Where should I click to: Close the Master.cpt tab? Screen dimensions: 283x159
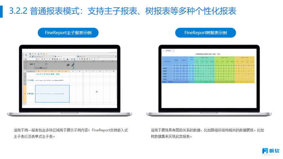[x=99, y=57]
